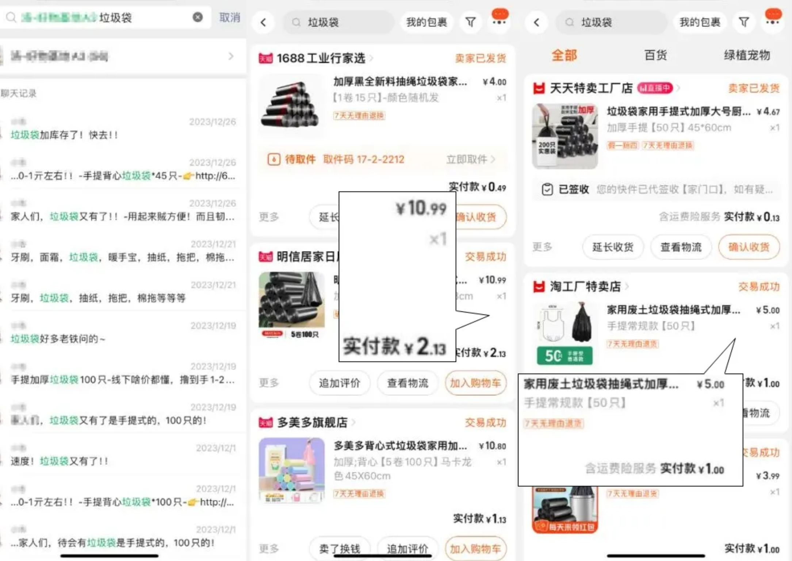Screen dimensions: 792x561
Task: Select the 全部 category tab
Action: tap(564, 55)
